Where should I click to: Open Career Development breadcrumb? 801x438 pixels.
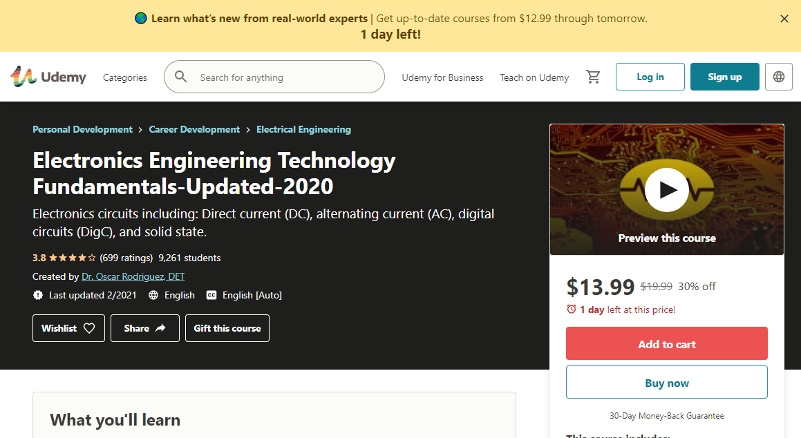[x=194, y=129]
